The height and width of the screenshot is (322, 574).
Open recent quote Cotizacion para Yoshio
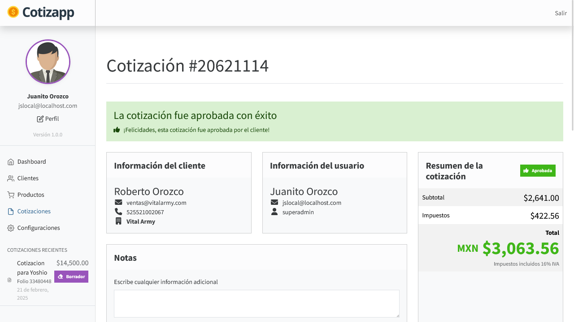(x=32, y=268)
